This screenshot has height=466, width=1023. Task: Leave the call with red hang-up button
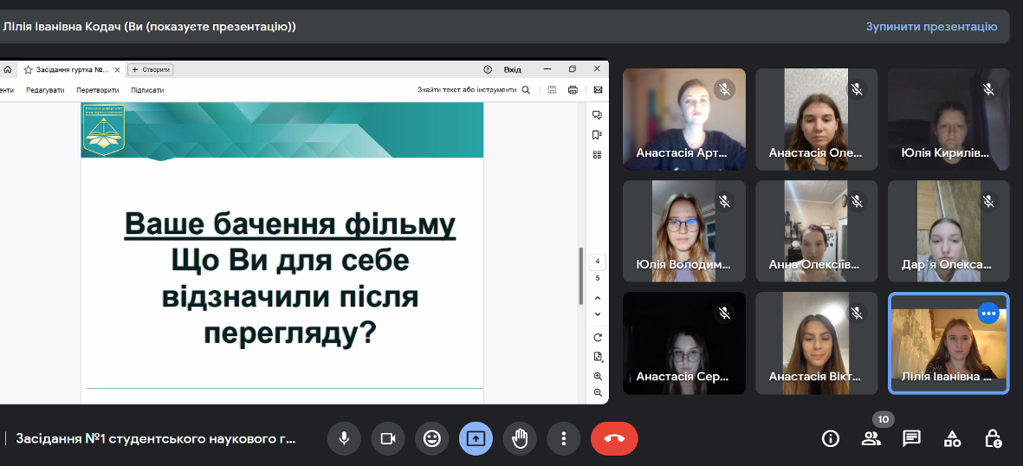click(614, 438)
